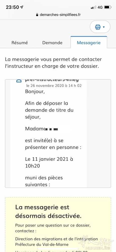116x252 pixels.
Task: Expand the print dropdown arrow
Action: click(104, 27)
